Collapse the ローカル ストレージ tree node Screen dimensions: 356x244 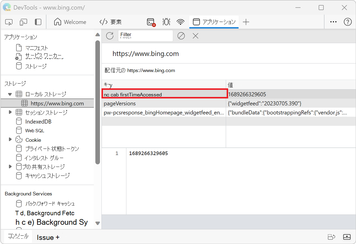[10, 93]
